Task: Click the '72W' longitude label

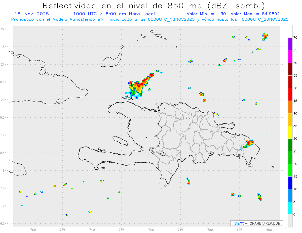Action: [x=151, y=230]
